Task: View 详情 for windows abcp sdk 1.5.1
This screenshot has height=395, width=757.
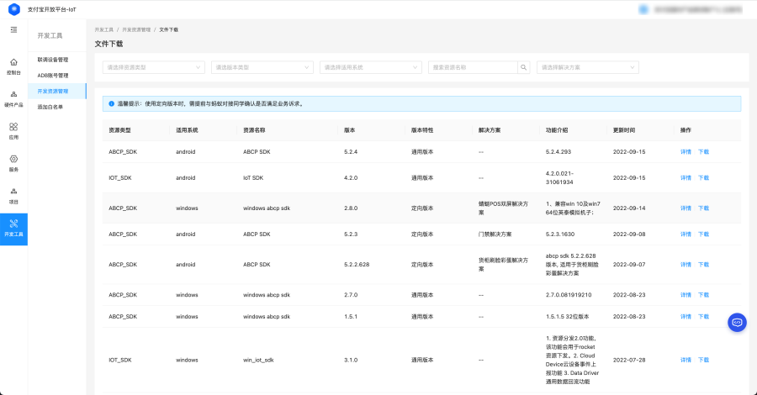Action: click(686, 317)
